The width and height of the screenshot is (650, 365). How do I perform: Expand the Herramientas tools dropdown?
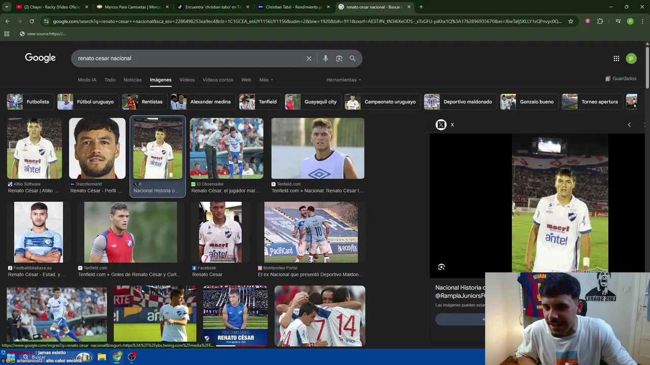(x=344, y=80)
